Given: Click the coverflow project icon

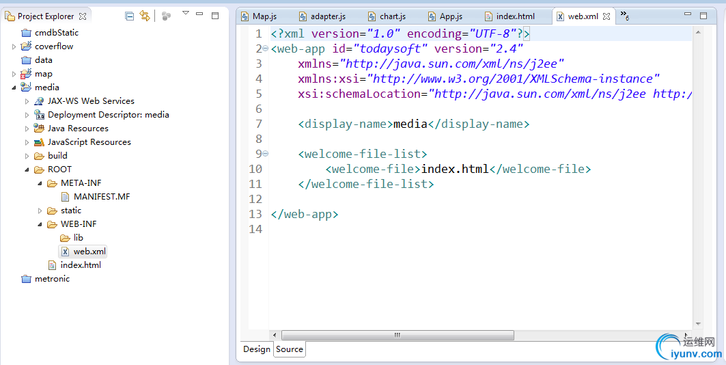Looking at the screenshot, I should click(27, 46).
